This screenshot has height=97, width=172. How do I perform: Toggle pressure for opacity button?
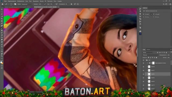[45, 4]
